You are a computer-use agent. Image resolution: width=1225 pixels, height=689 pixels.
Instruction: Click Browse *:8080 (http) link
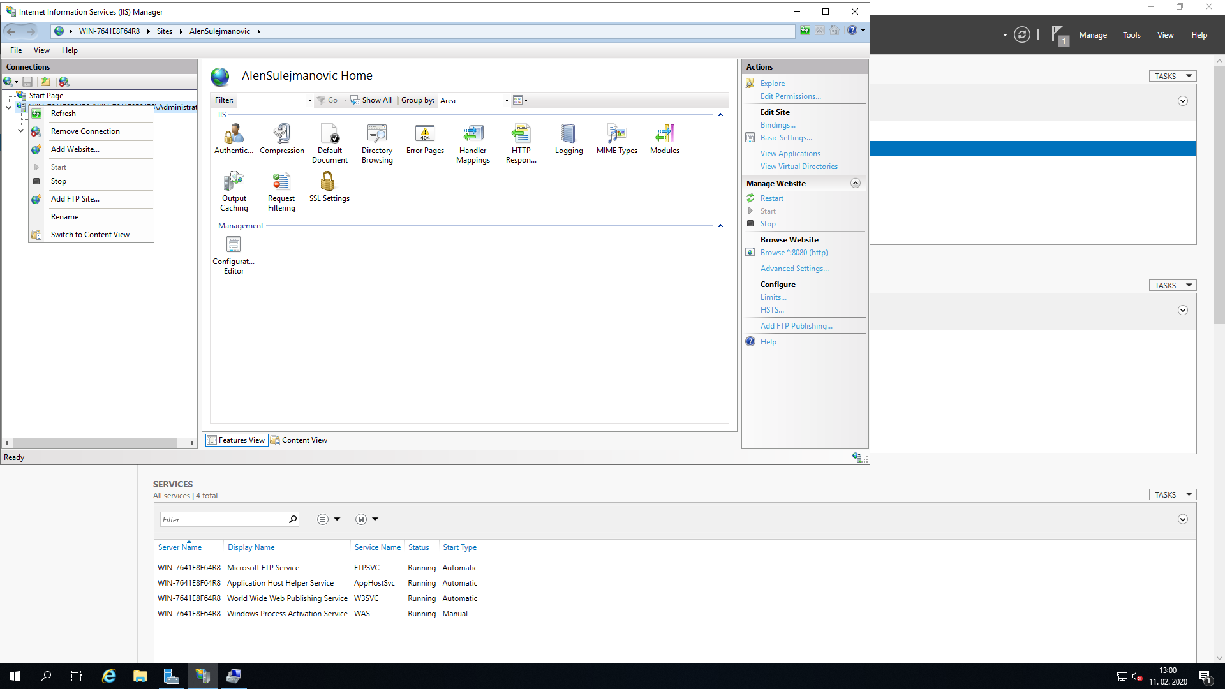794,253
